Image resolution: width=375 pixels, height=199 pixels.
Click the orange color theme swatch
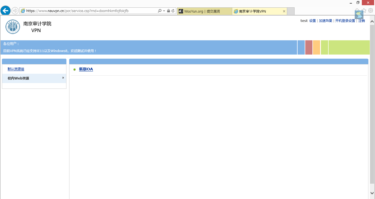click(317, 47)
